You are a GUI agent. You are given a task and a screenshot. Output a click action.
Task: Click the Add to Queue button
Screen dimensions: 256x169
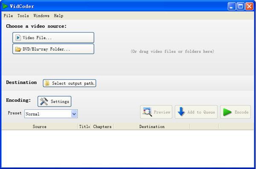[x=196, y=112]
